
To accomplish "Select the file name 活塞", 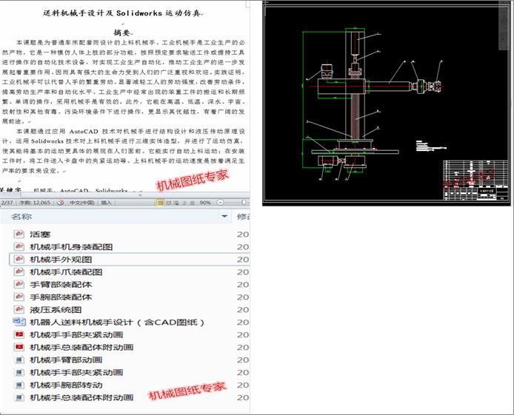I will click(40, 235).
